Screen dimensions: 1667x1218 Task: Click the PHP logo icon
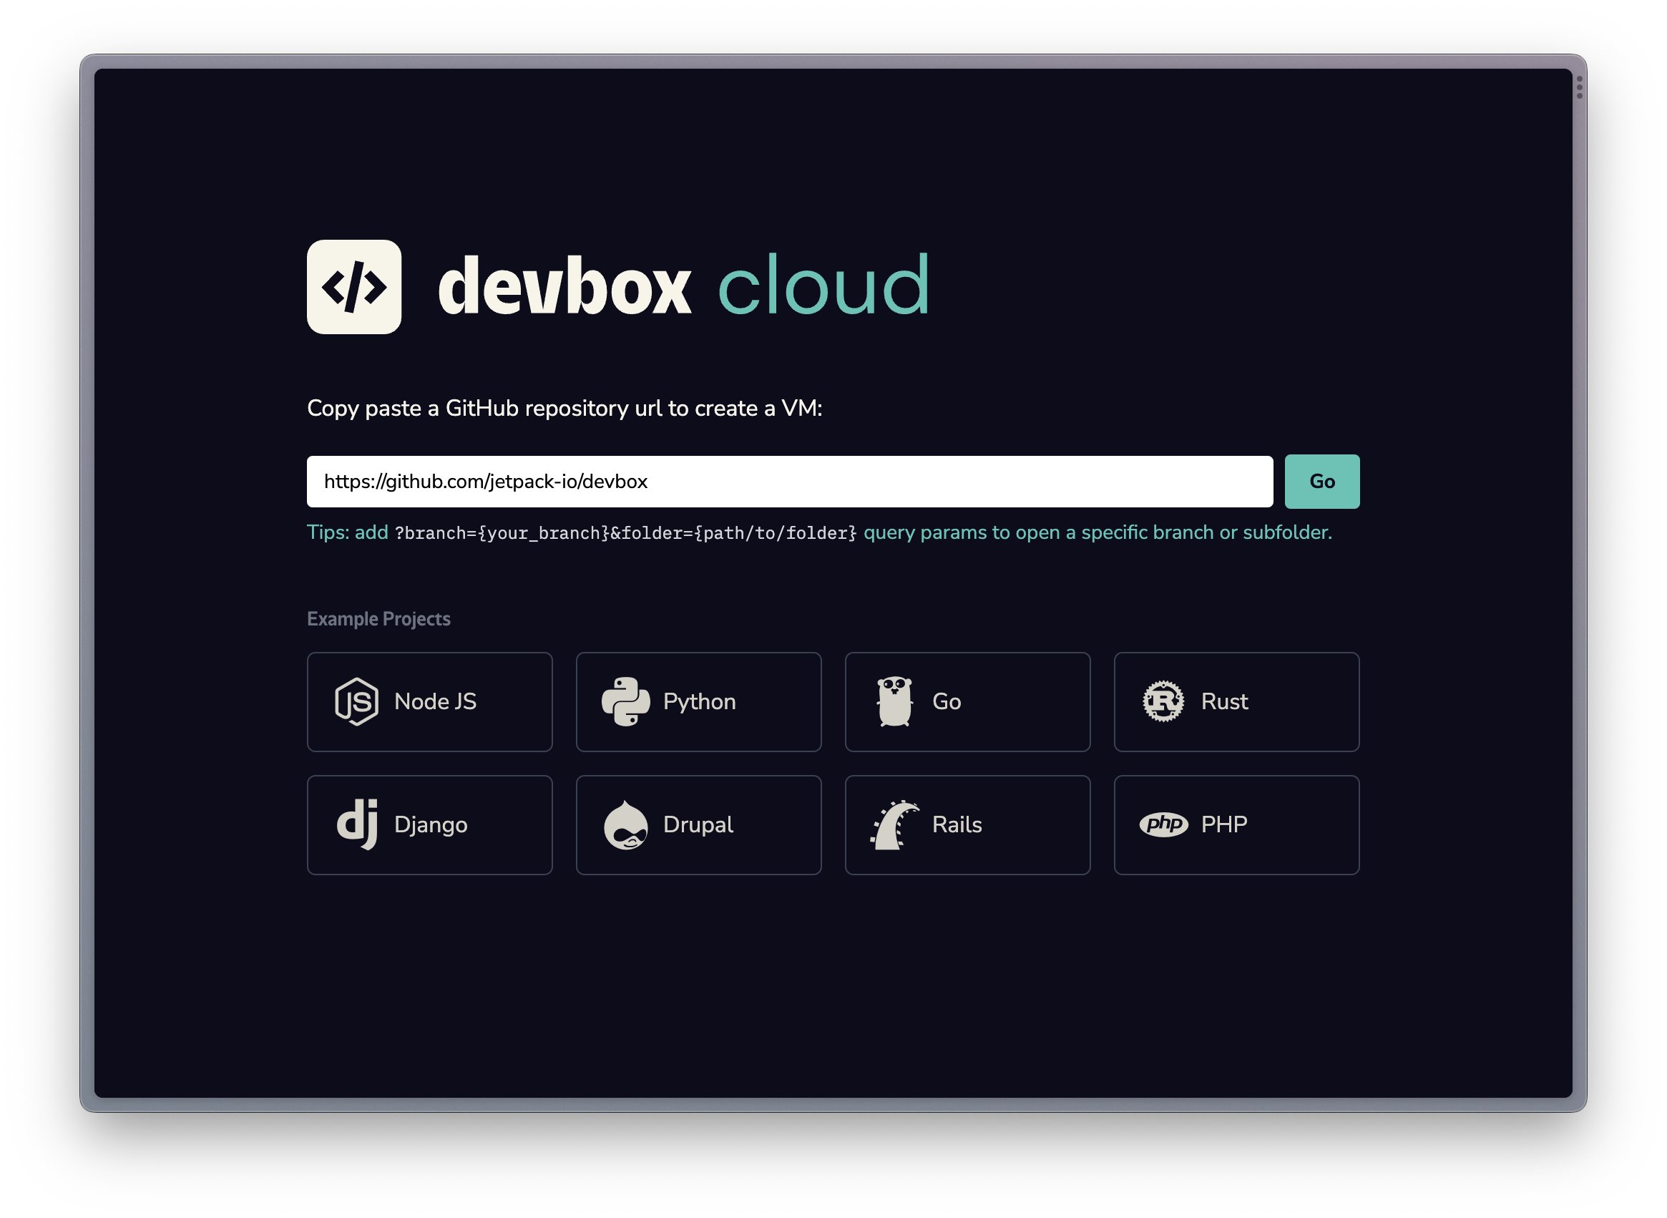[1165, 825]
